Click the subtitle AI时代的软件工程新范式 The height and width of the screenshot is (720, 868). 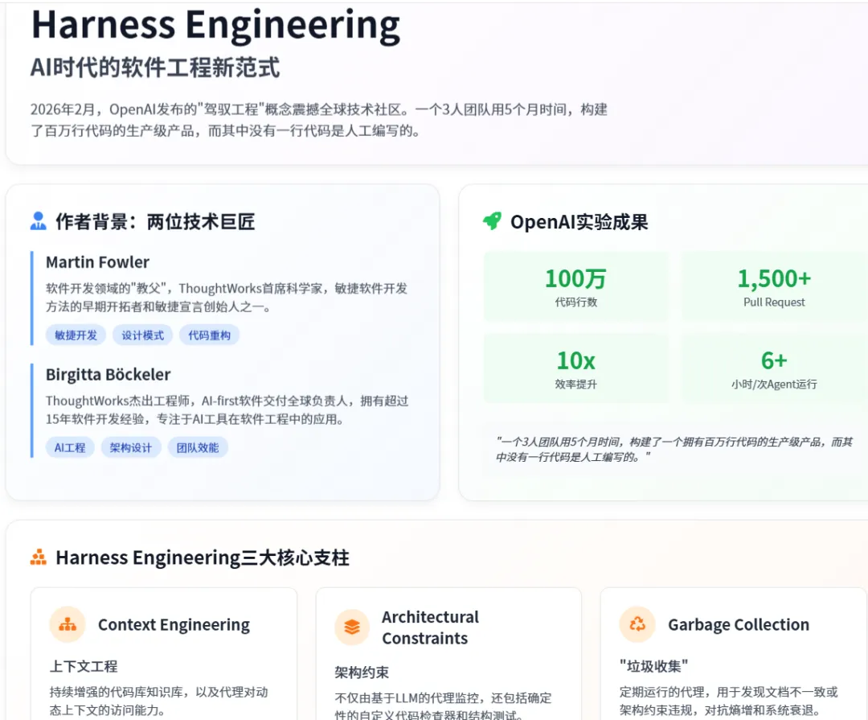pos(155,68)
